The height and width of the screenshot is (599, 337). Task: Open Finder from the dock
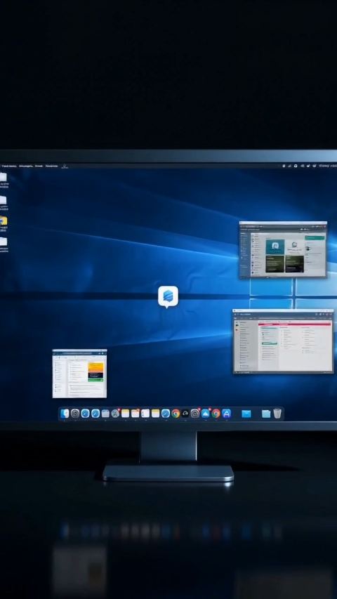point(65,414)
